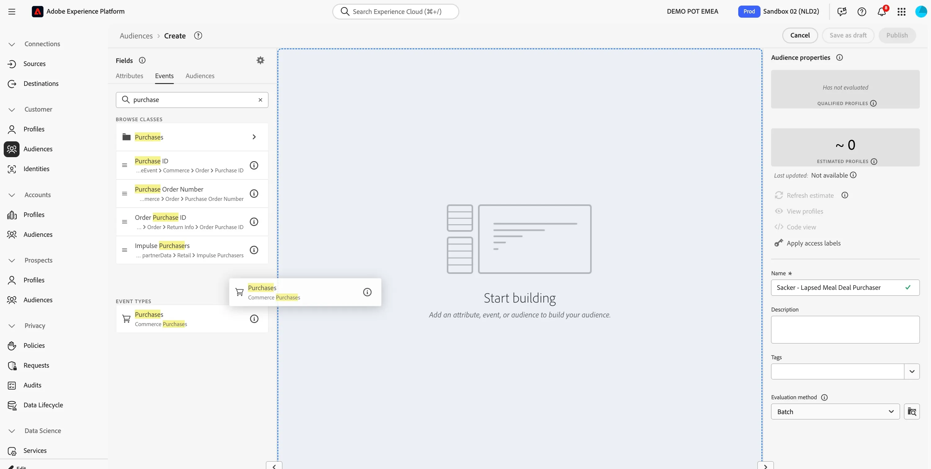Show info for Impulse Purchasers field

pos(254,250)
